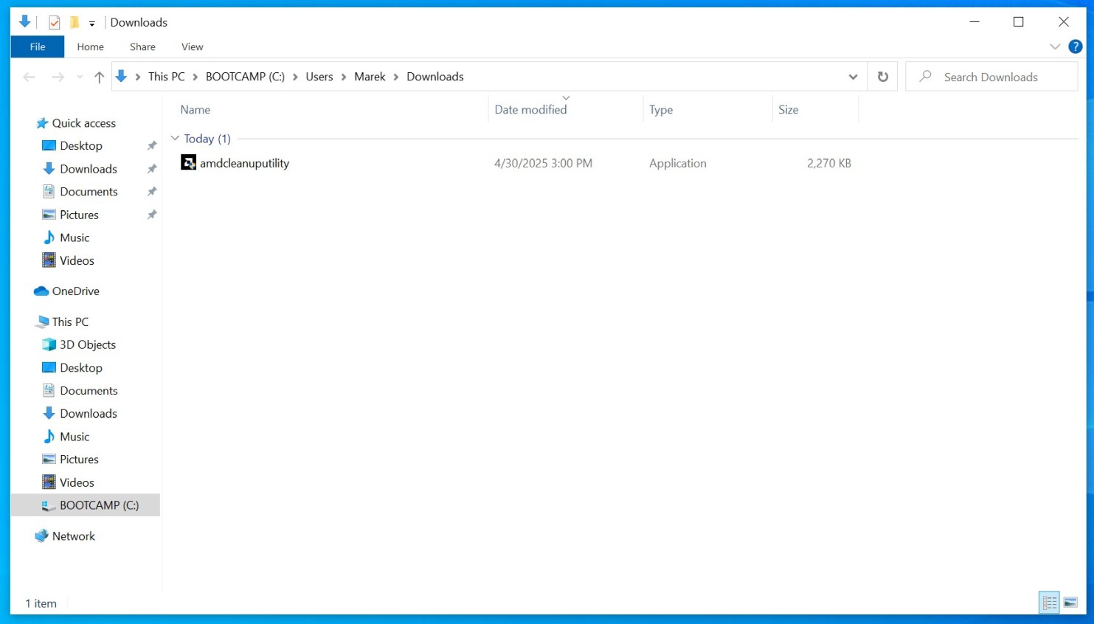The height and width of the screenshot is (624, 1094).
Task: Sort by the Date modified column header
Action: [x=530, y=110]
